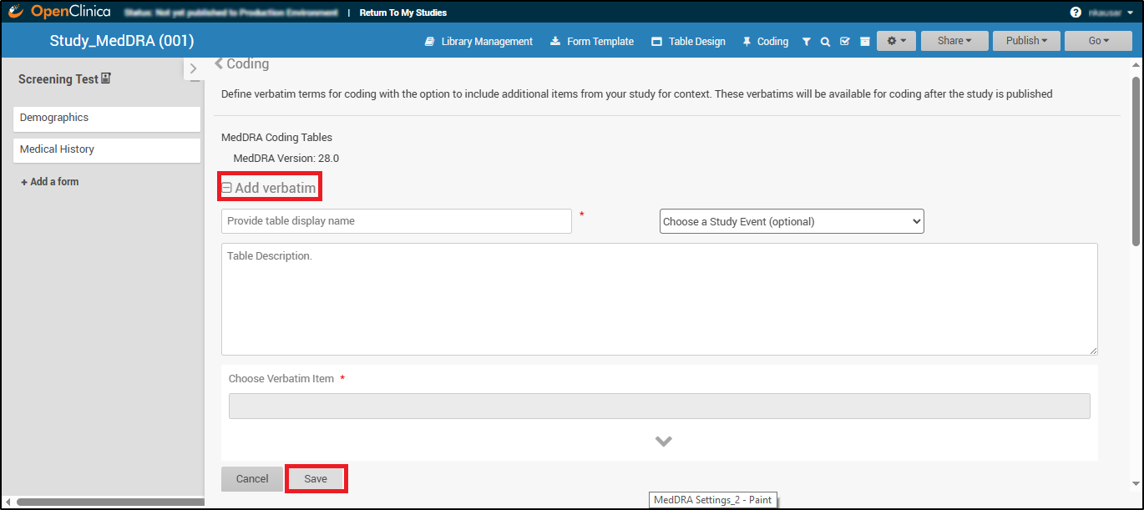The width and height of the screenshot is (1144, 510).
Task: Expand the Choose Verbatim Item chevron
Action: (663, 442)
